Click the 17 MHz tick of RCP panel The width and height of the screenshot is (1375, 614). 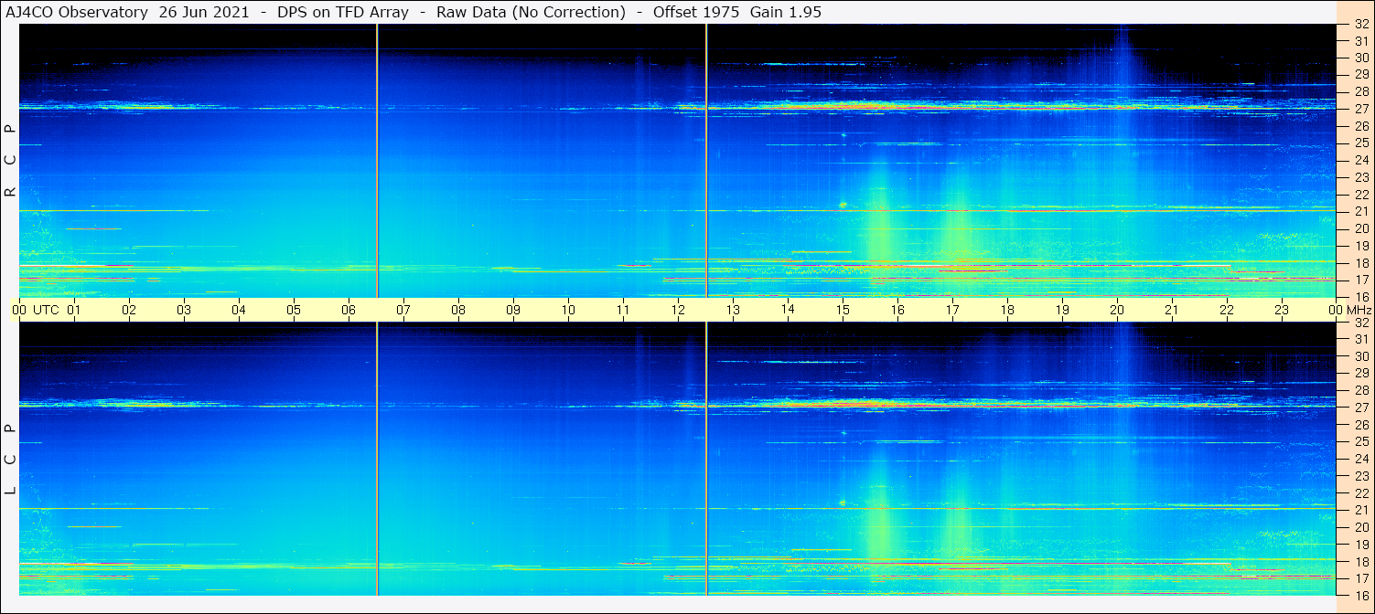tap(1360, 280)
